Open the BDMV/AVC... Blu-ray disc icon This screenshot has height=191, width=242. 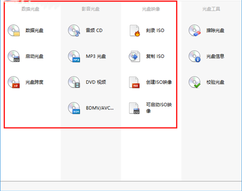(x=74, y=108)
